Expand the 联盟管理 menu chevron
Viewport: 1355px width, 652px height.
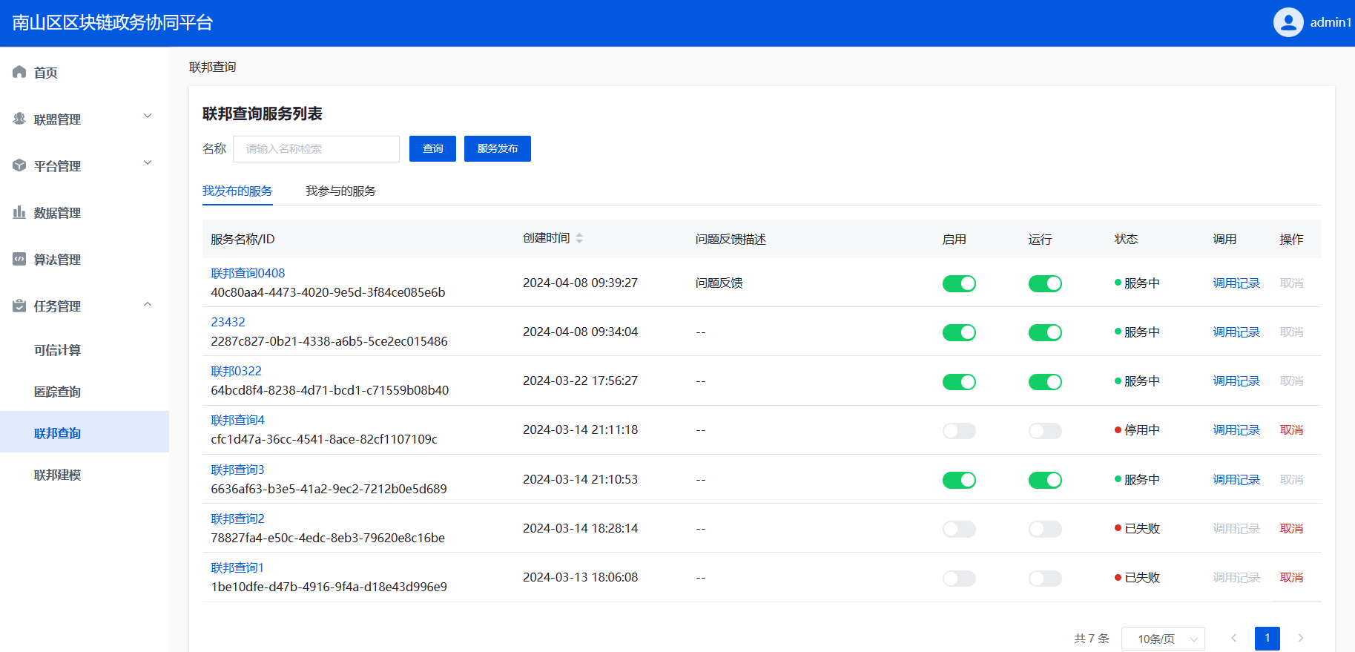tap(148, 116)
